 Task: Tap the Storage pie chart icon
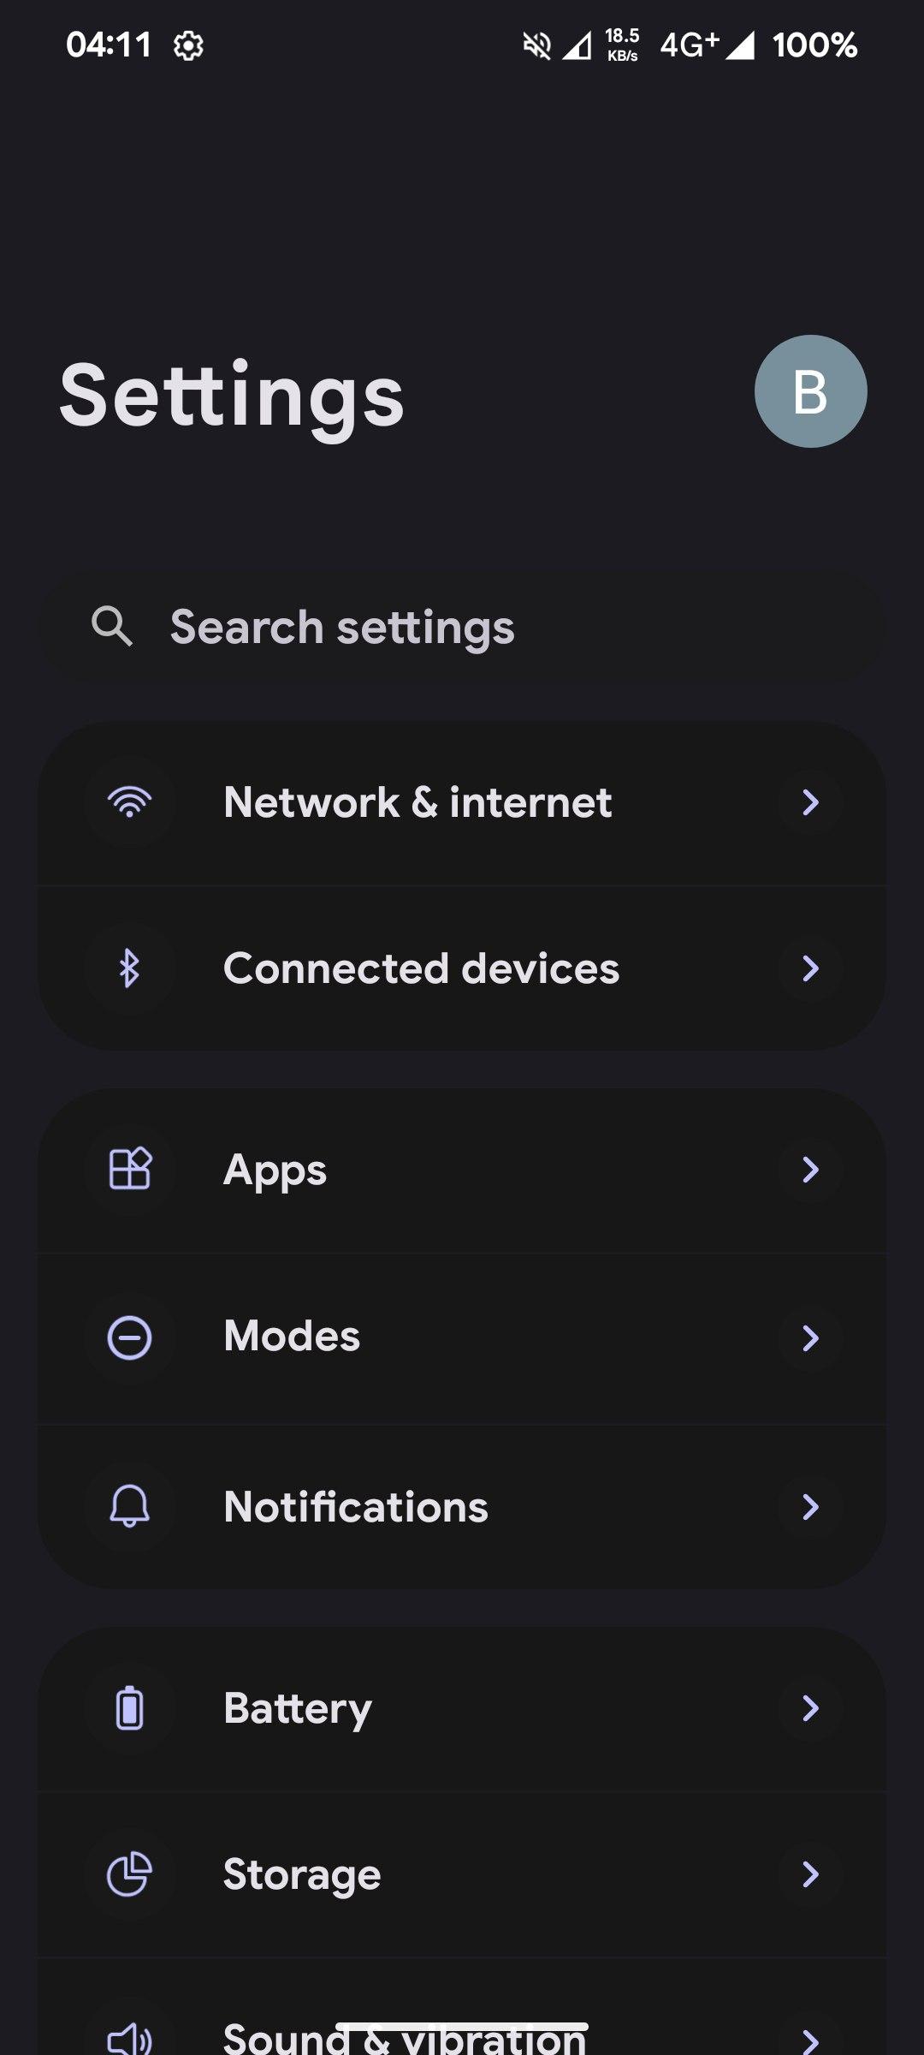(x=129, y=1874)
